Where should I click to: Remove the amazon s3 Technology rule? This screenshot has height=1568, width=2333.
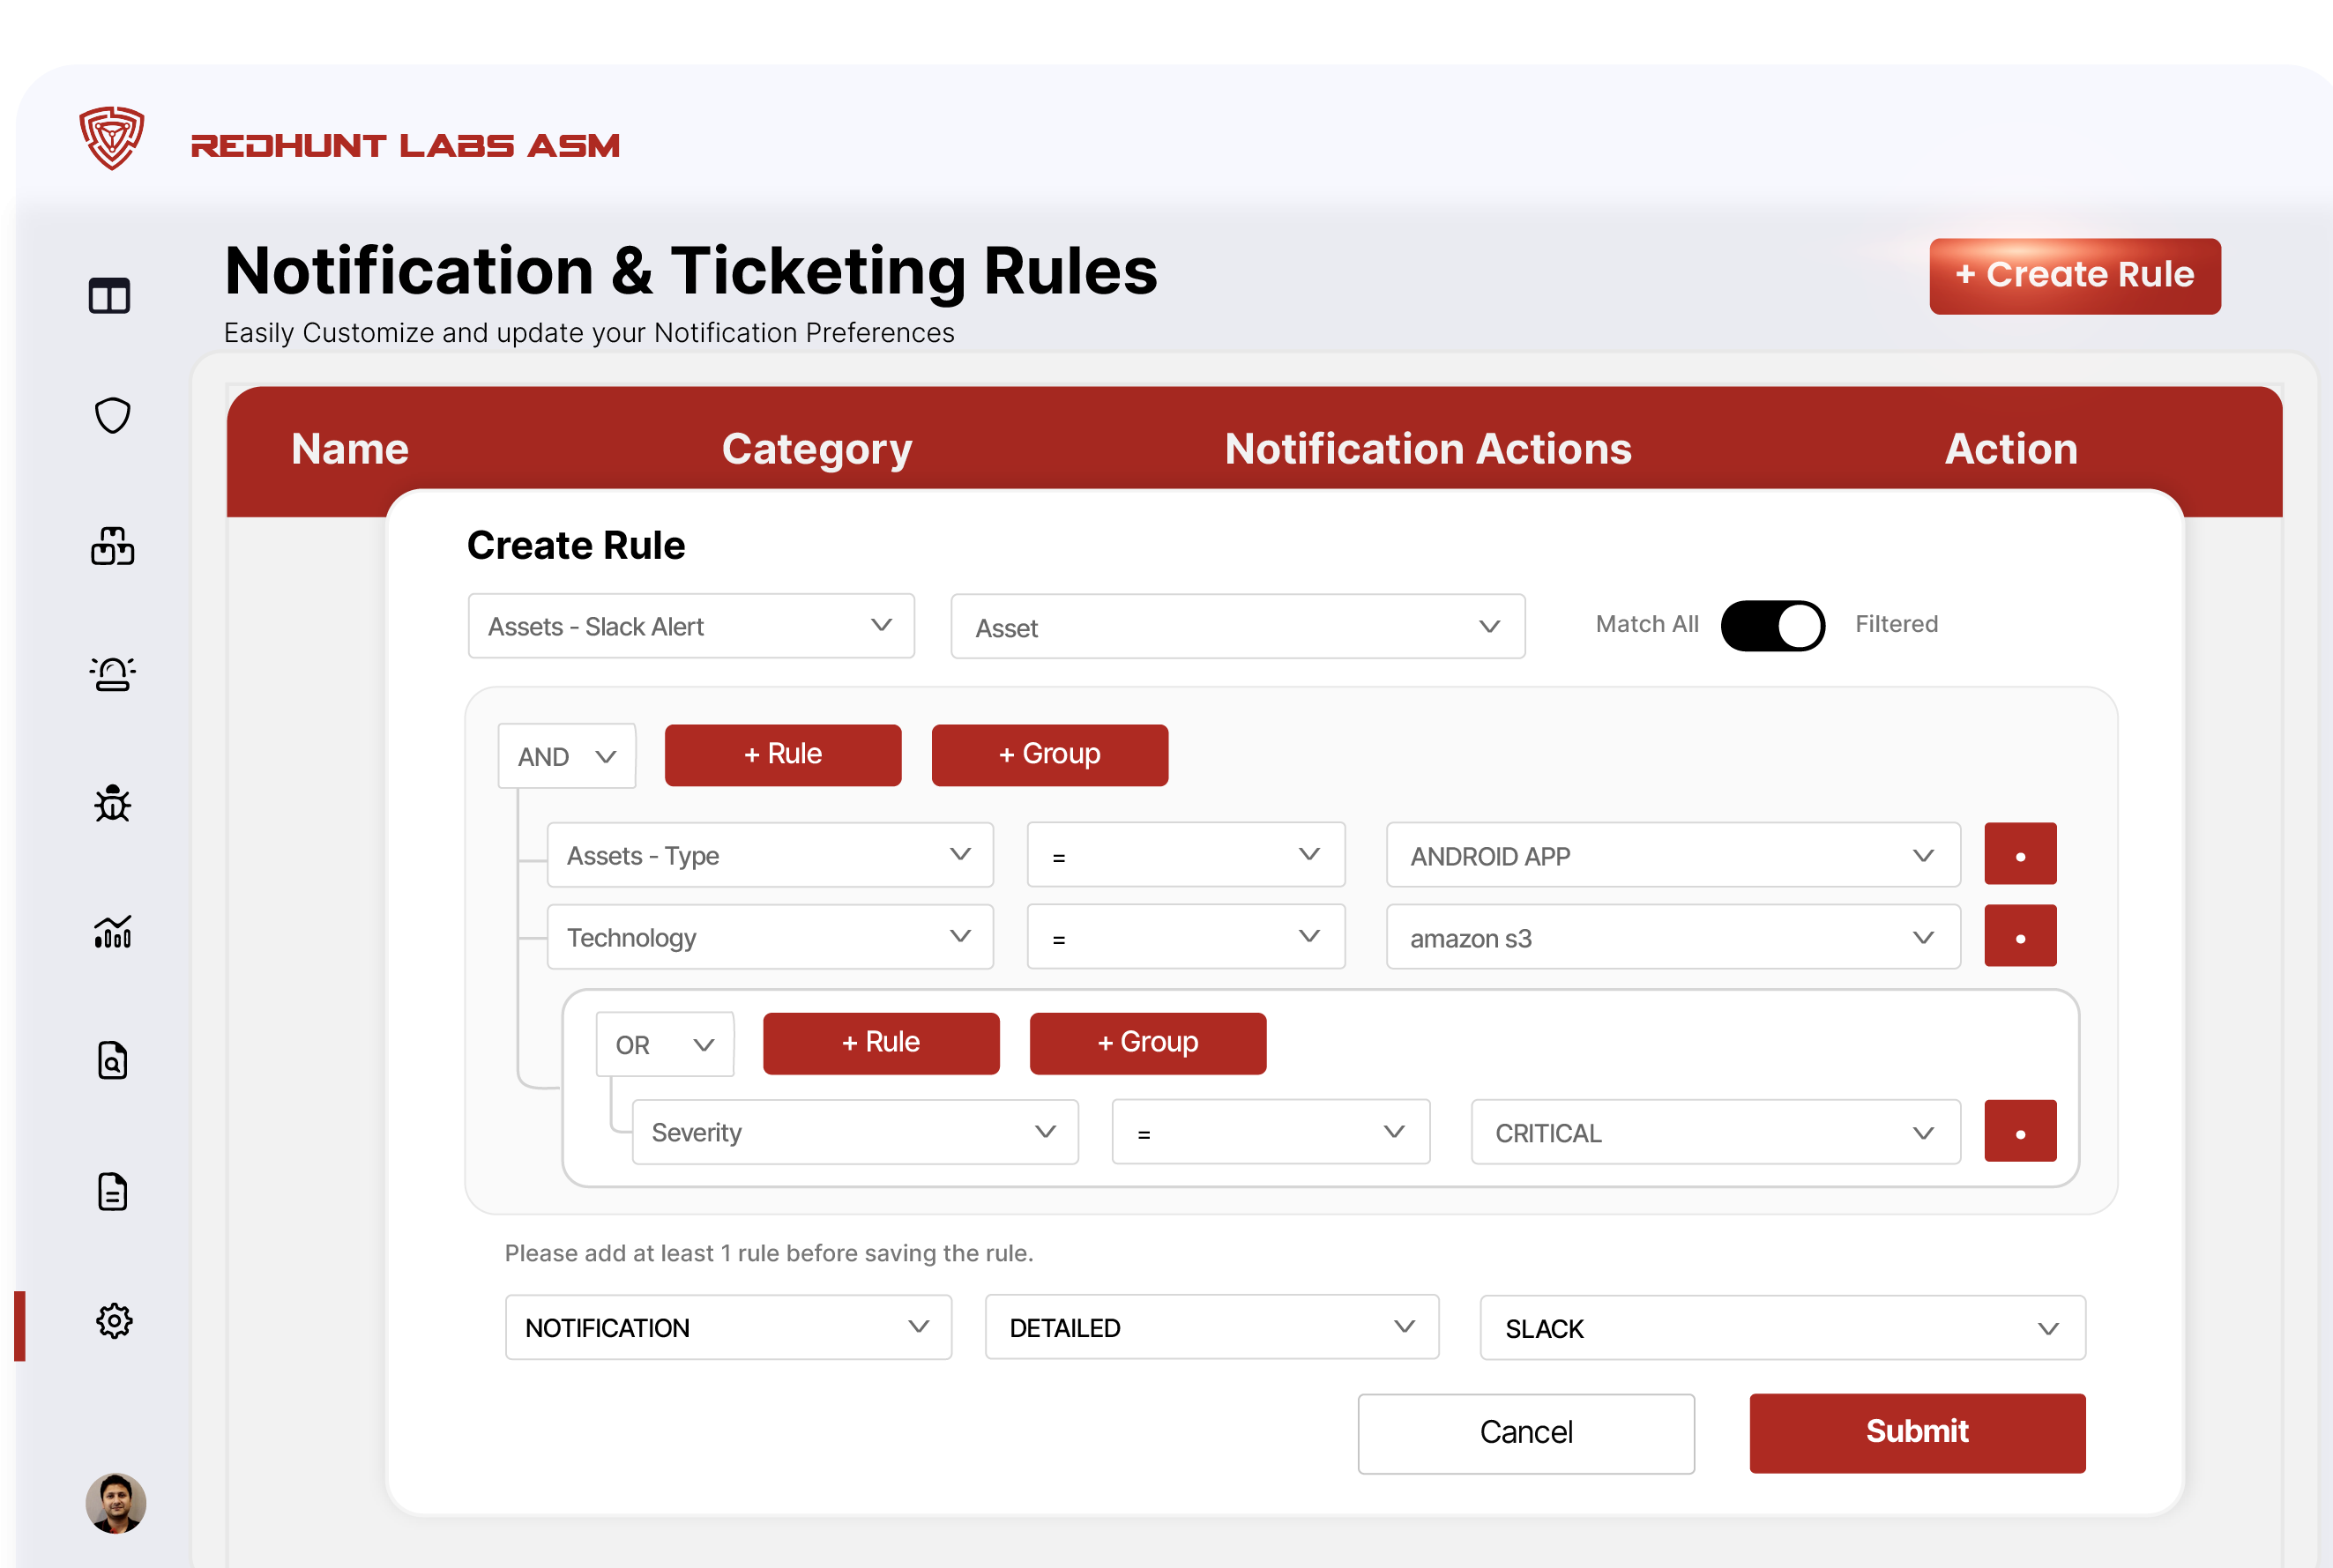pyautogui.click(x=2020, y=937)
